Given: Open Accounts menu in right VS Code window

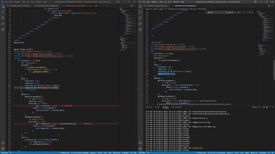Looking at the screenshot, I should [141, 143].
